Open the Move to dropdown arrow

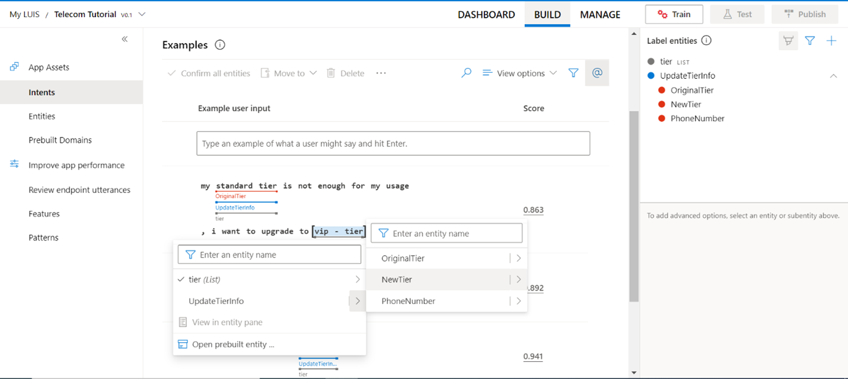[x=313, y=73]
